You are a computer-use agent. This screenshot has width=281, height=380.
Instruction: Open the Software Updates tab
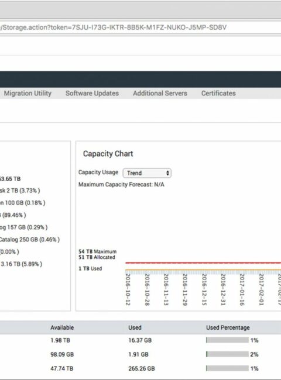click(x=92, y=94)
